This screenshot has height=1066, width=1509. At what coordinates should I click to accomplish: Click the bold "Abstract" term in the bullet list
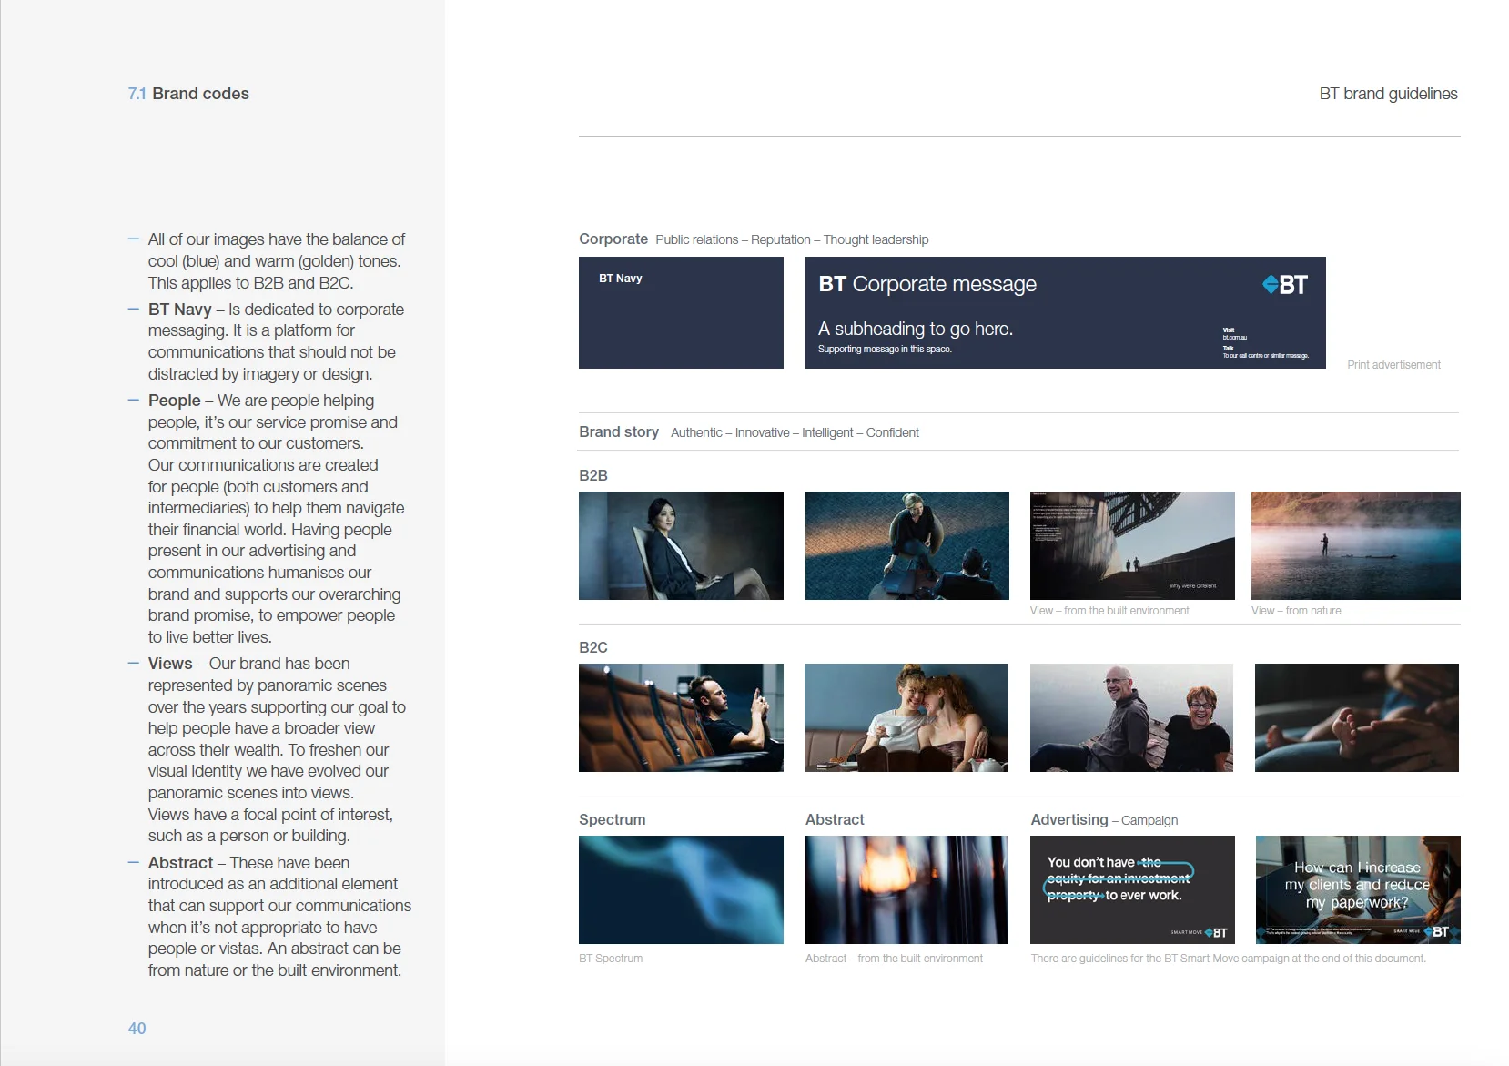pyautogui.click(x=180, y=863)
